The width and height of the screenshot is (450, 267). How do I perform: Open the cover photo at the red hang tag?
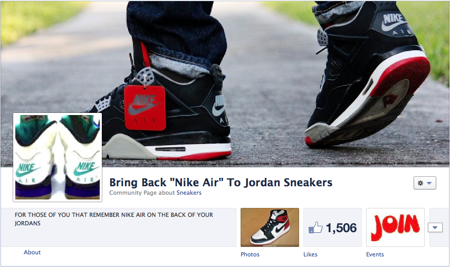tap(145, 108)
